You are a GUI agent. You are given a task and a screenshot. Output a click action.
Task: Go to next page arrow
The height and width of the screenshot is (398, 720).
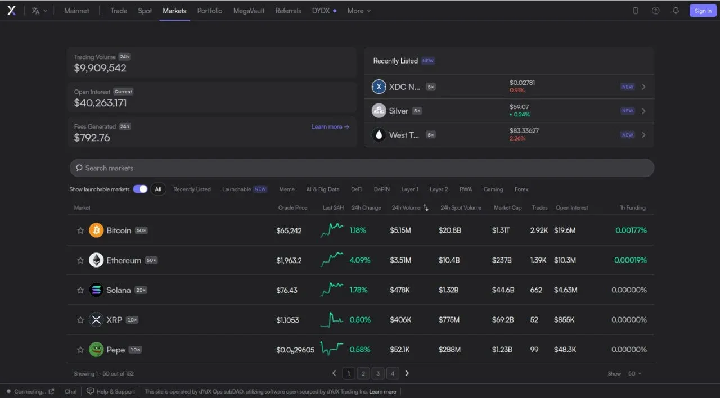pos(407,373)
